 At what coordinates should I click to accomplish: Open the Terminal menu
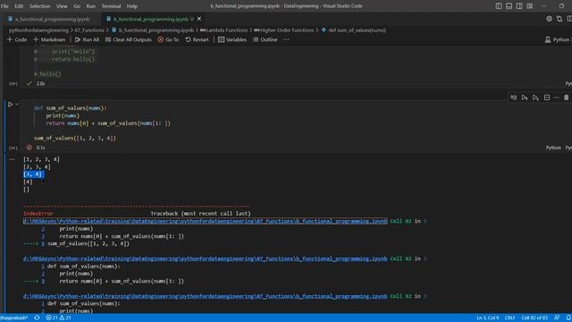click(x=111, y=6)
